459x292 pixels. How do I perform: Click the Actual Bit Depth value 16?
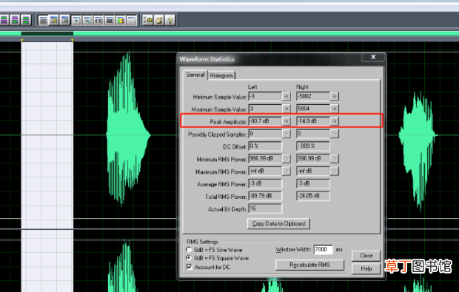(265, 208)
